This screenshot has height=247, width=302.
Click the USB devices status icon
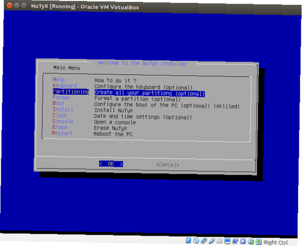tap(212, 241)
